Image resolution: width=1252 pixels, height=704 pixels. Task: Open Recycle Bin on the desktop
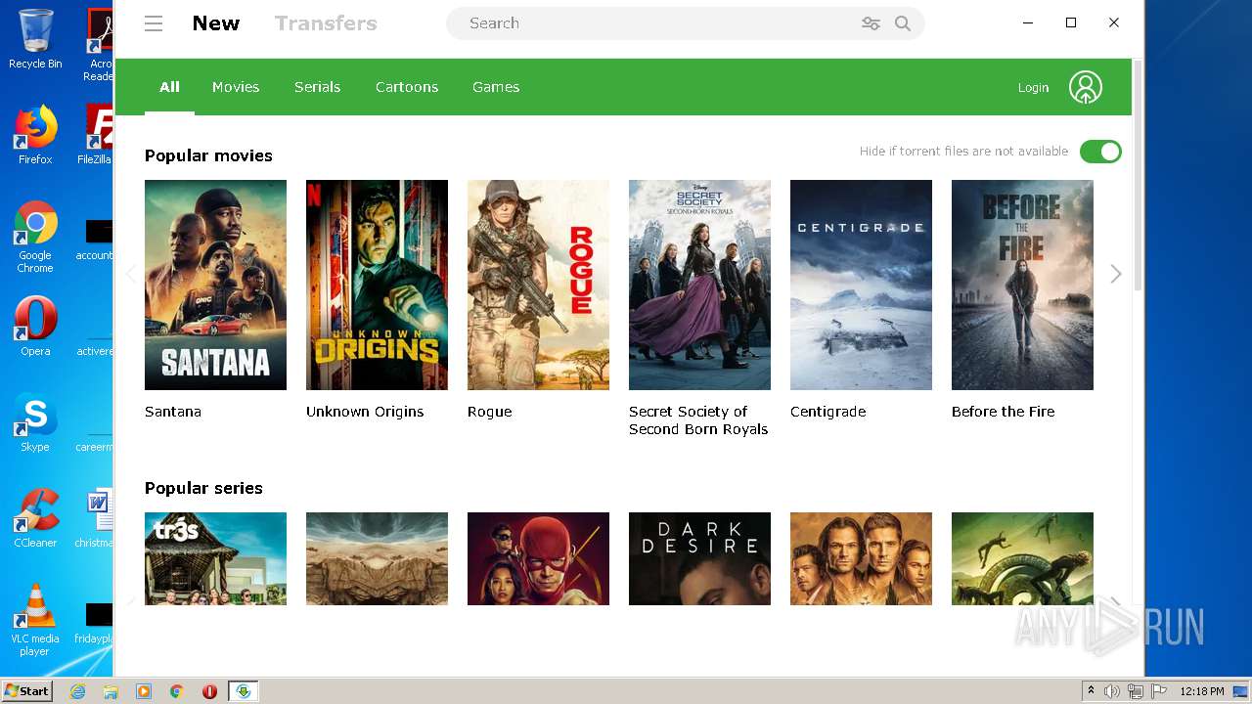(x=35, y=39)
